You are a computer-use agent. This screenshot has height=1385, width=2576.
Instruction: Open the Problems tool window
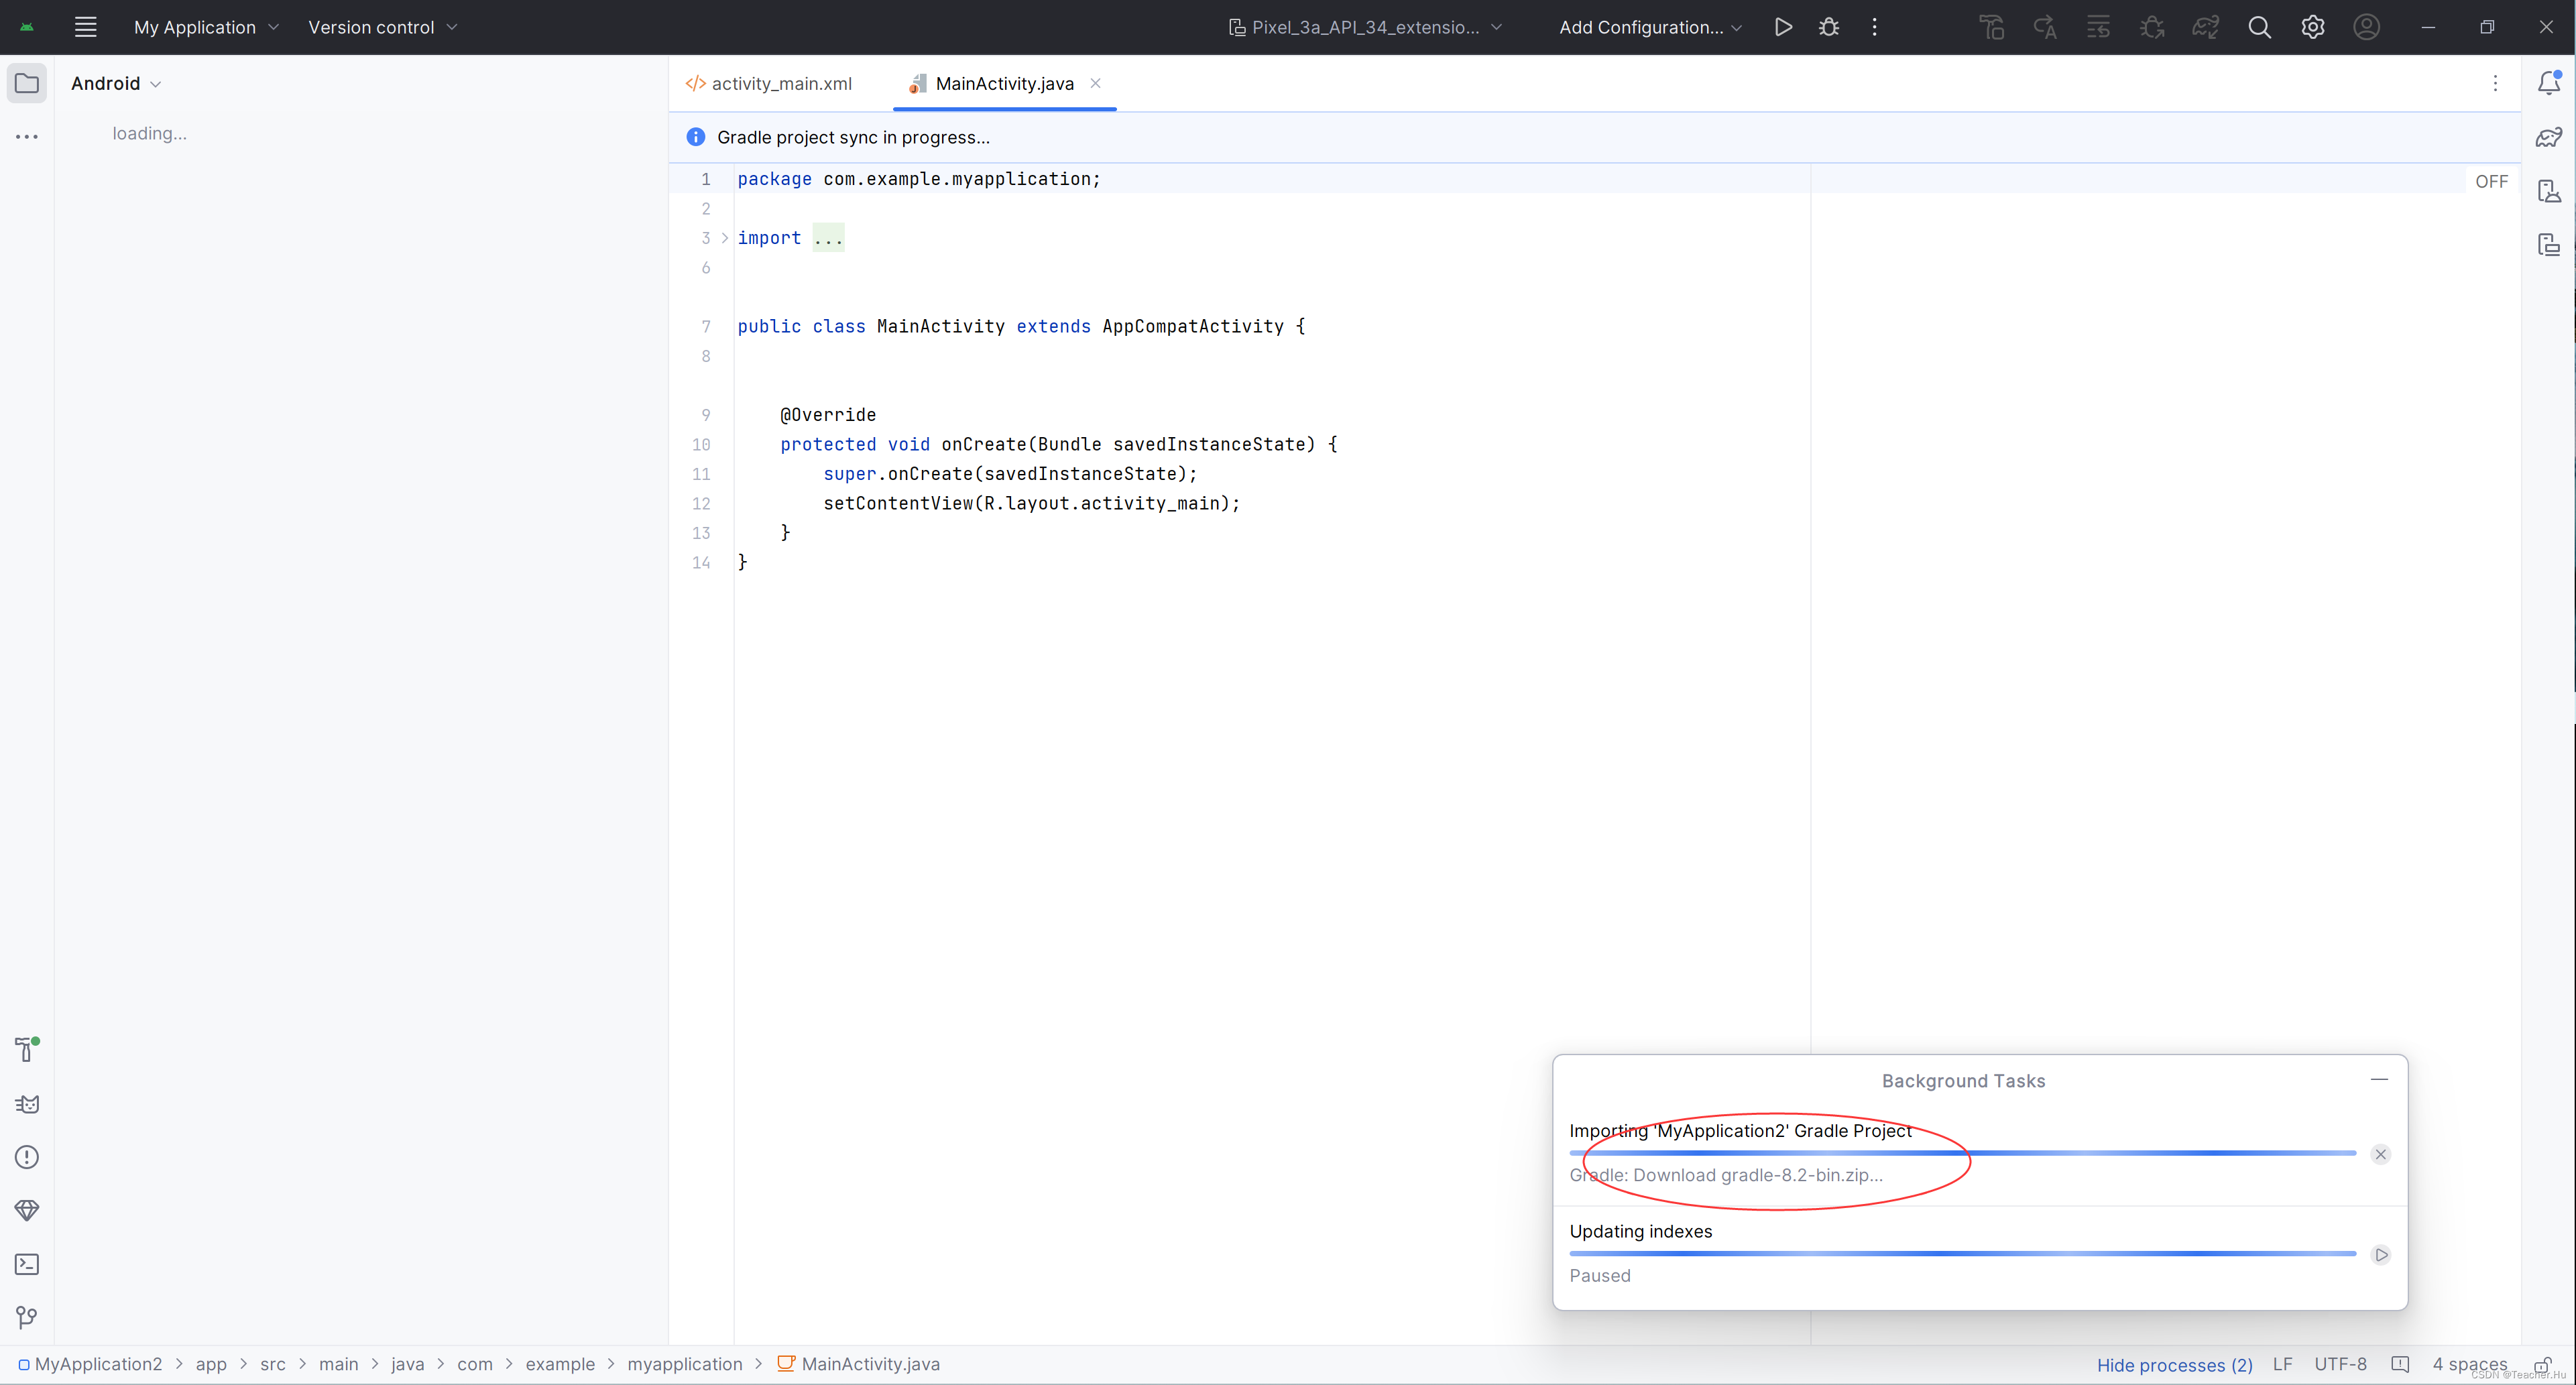coord(27,1157)
